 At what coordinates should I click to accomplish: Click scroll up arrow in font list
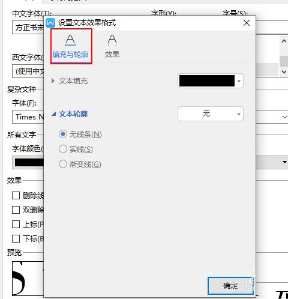click(x=284, y=41)
